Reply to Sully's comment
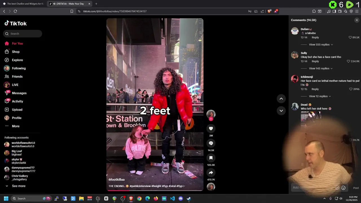 tap(315, 61)
